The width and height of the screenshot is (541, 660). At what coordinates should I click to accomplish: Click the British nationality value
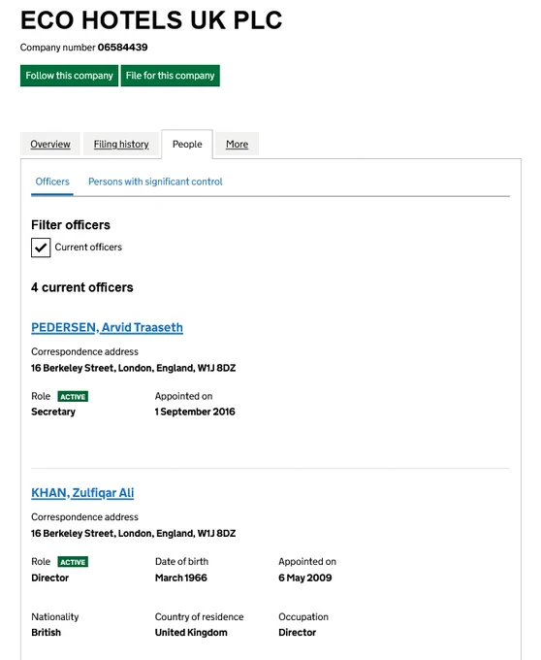pos(47,633)
